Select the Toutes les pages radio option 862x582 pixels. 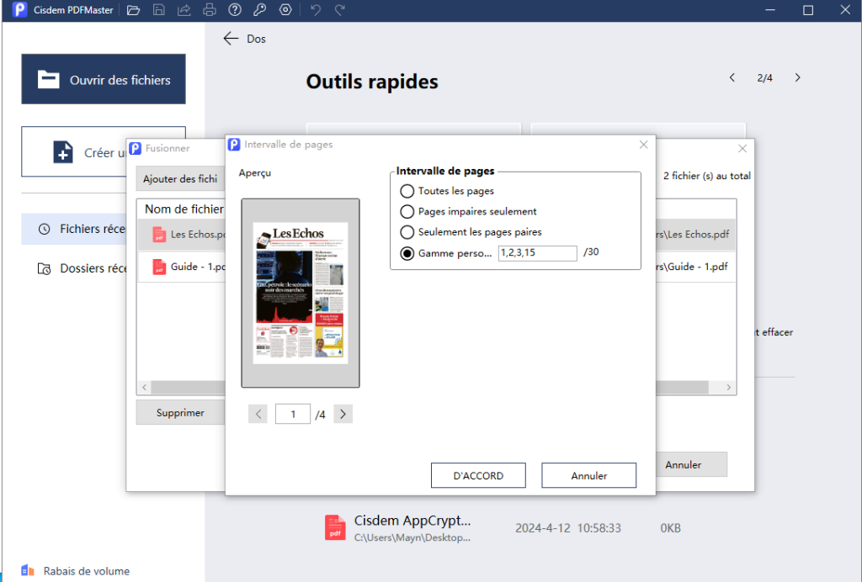point(407,191)
